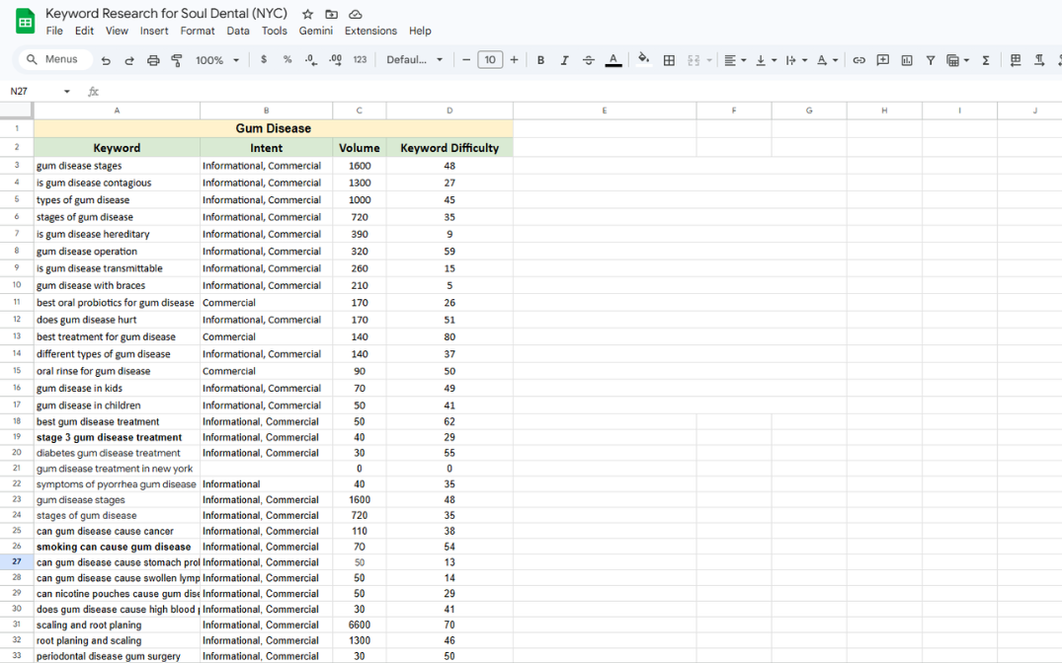Insert a chart using the toolbar icon
Viewport: 1062px width, 663px height.
pos(907,60)
